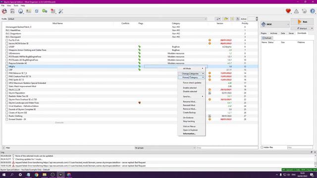Open the SKSE executable selector dropdown

point(275,24)
